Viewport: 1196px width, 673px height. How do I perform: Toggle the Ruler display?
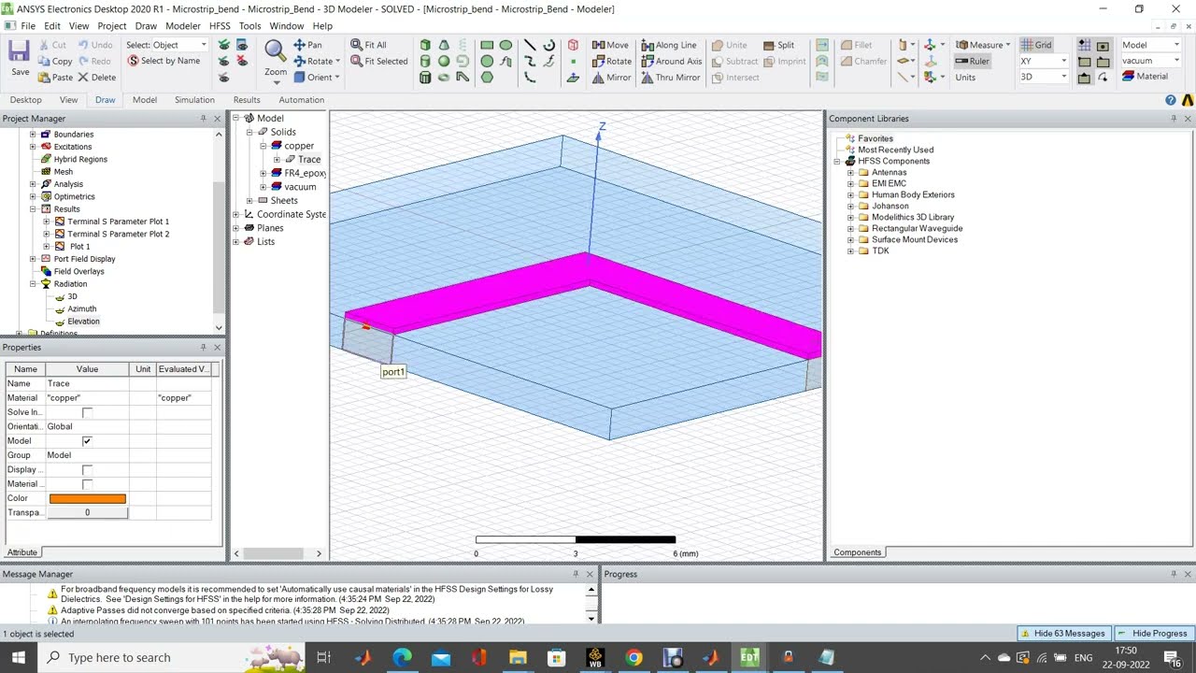coord(972,61)
